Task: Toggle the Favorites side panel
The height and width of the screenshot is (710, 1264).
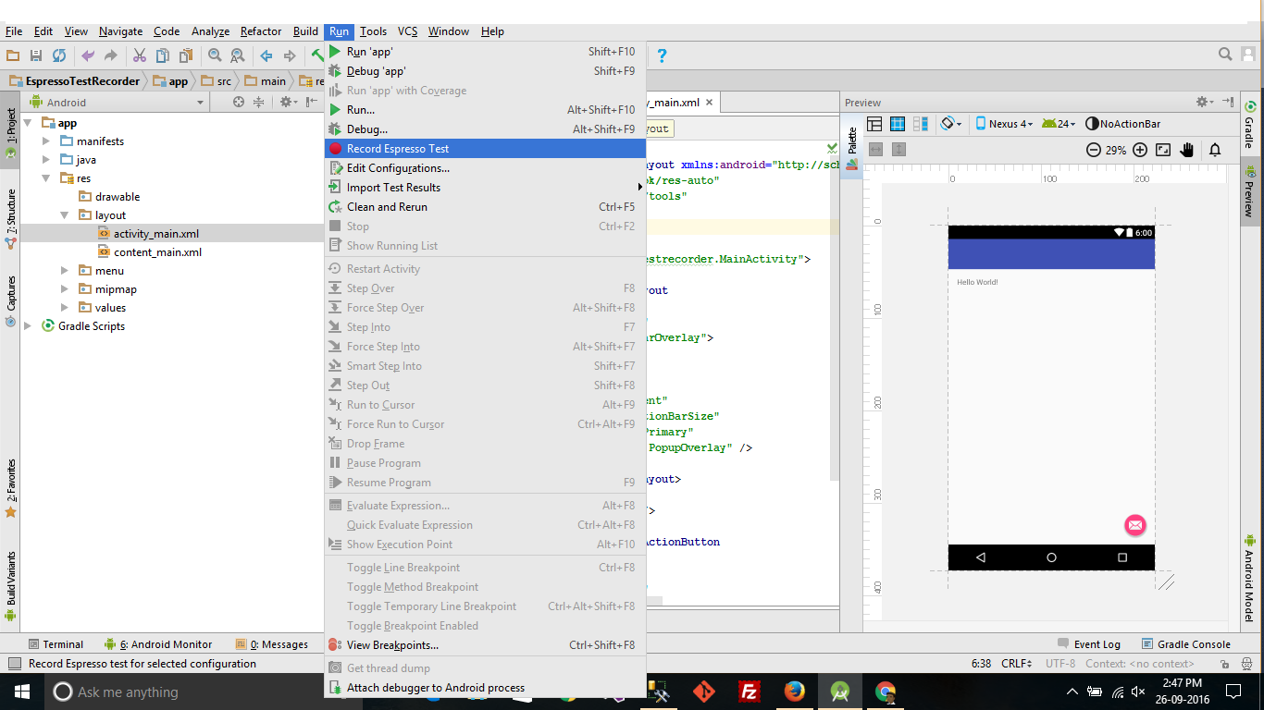Action: (11, 488)
